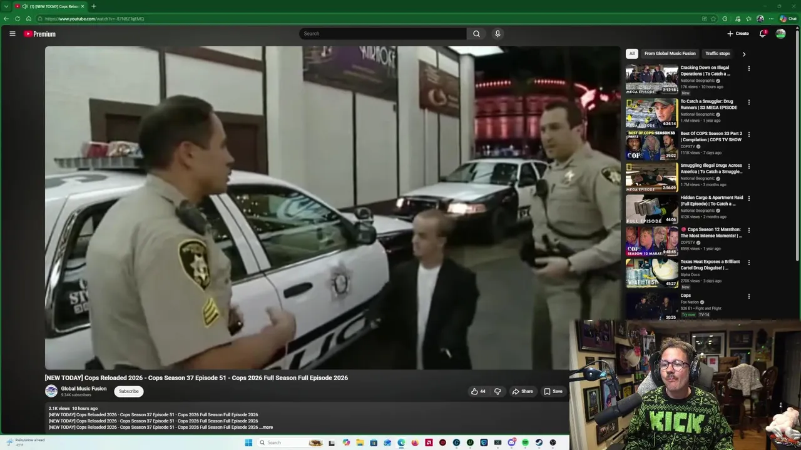Open the Copilot Chat button in Edge
Screen dimensions: 801x450
click(788, 19)
